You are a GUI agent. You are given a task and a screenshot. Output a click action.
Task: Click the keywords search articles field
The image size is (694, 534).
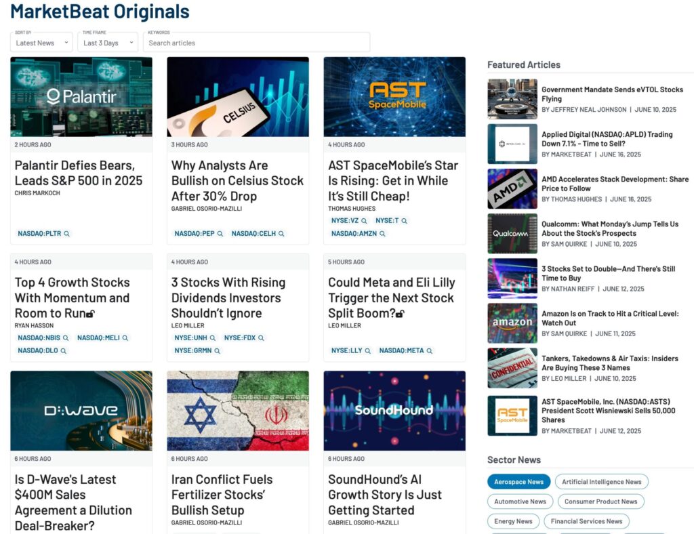coord(258,43)
